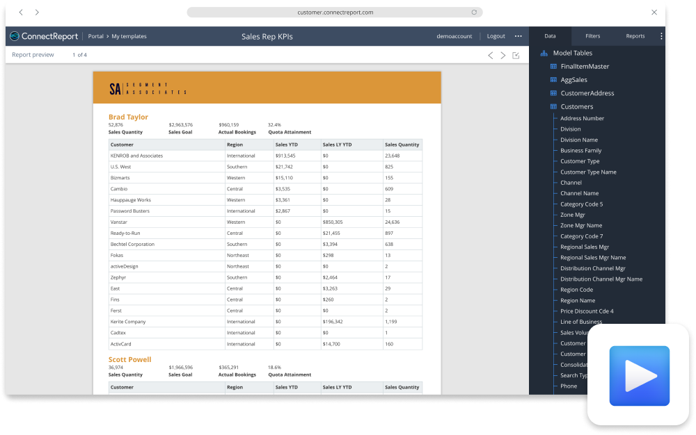
Task: Click the ConnectReport logo icon
Action: [x=15, y=36]
